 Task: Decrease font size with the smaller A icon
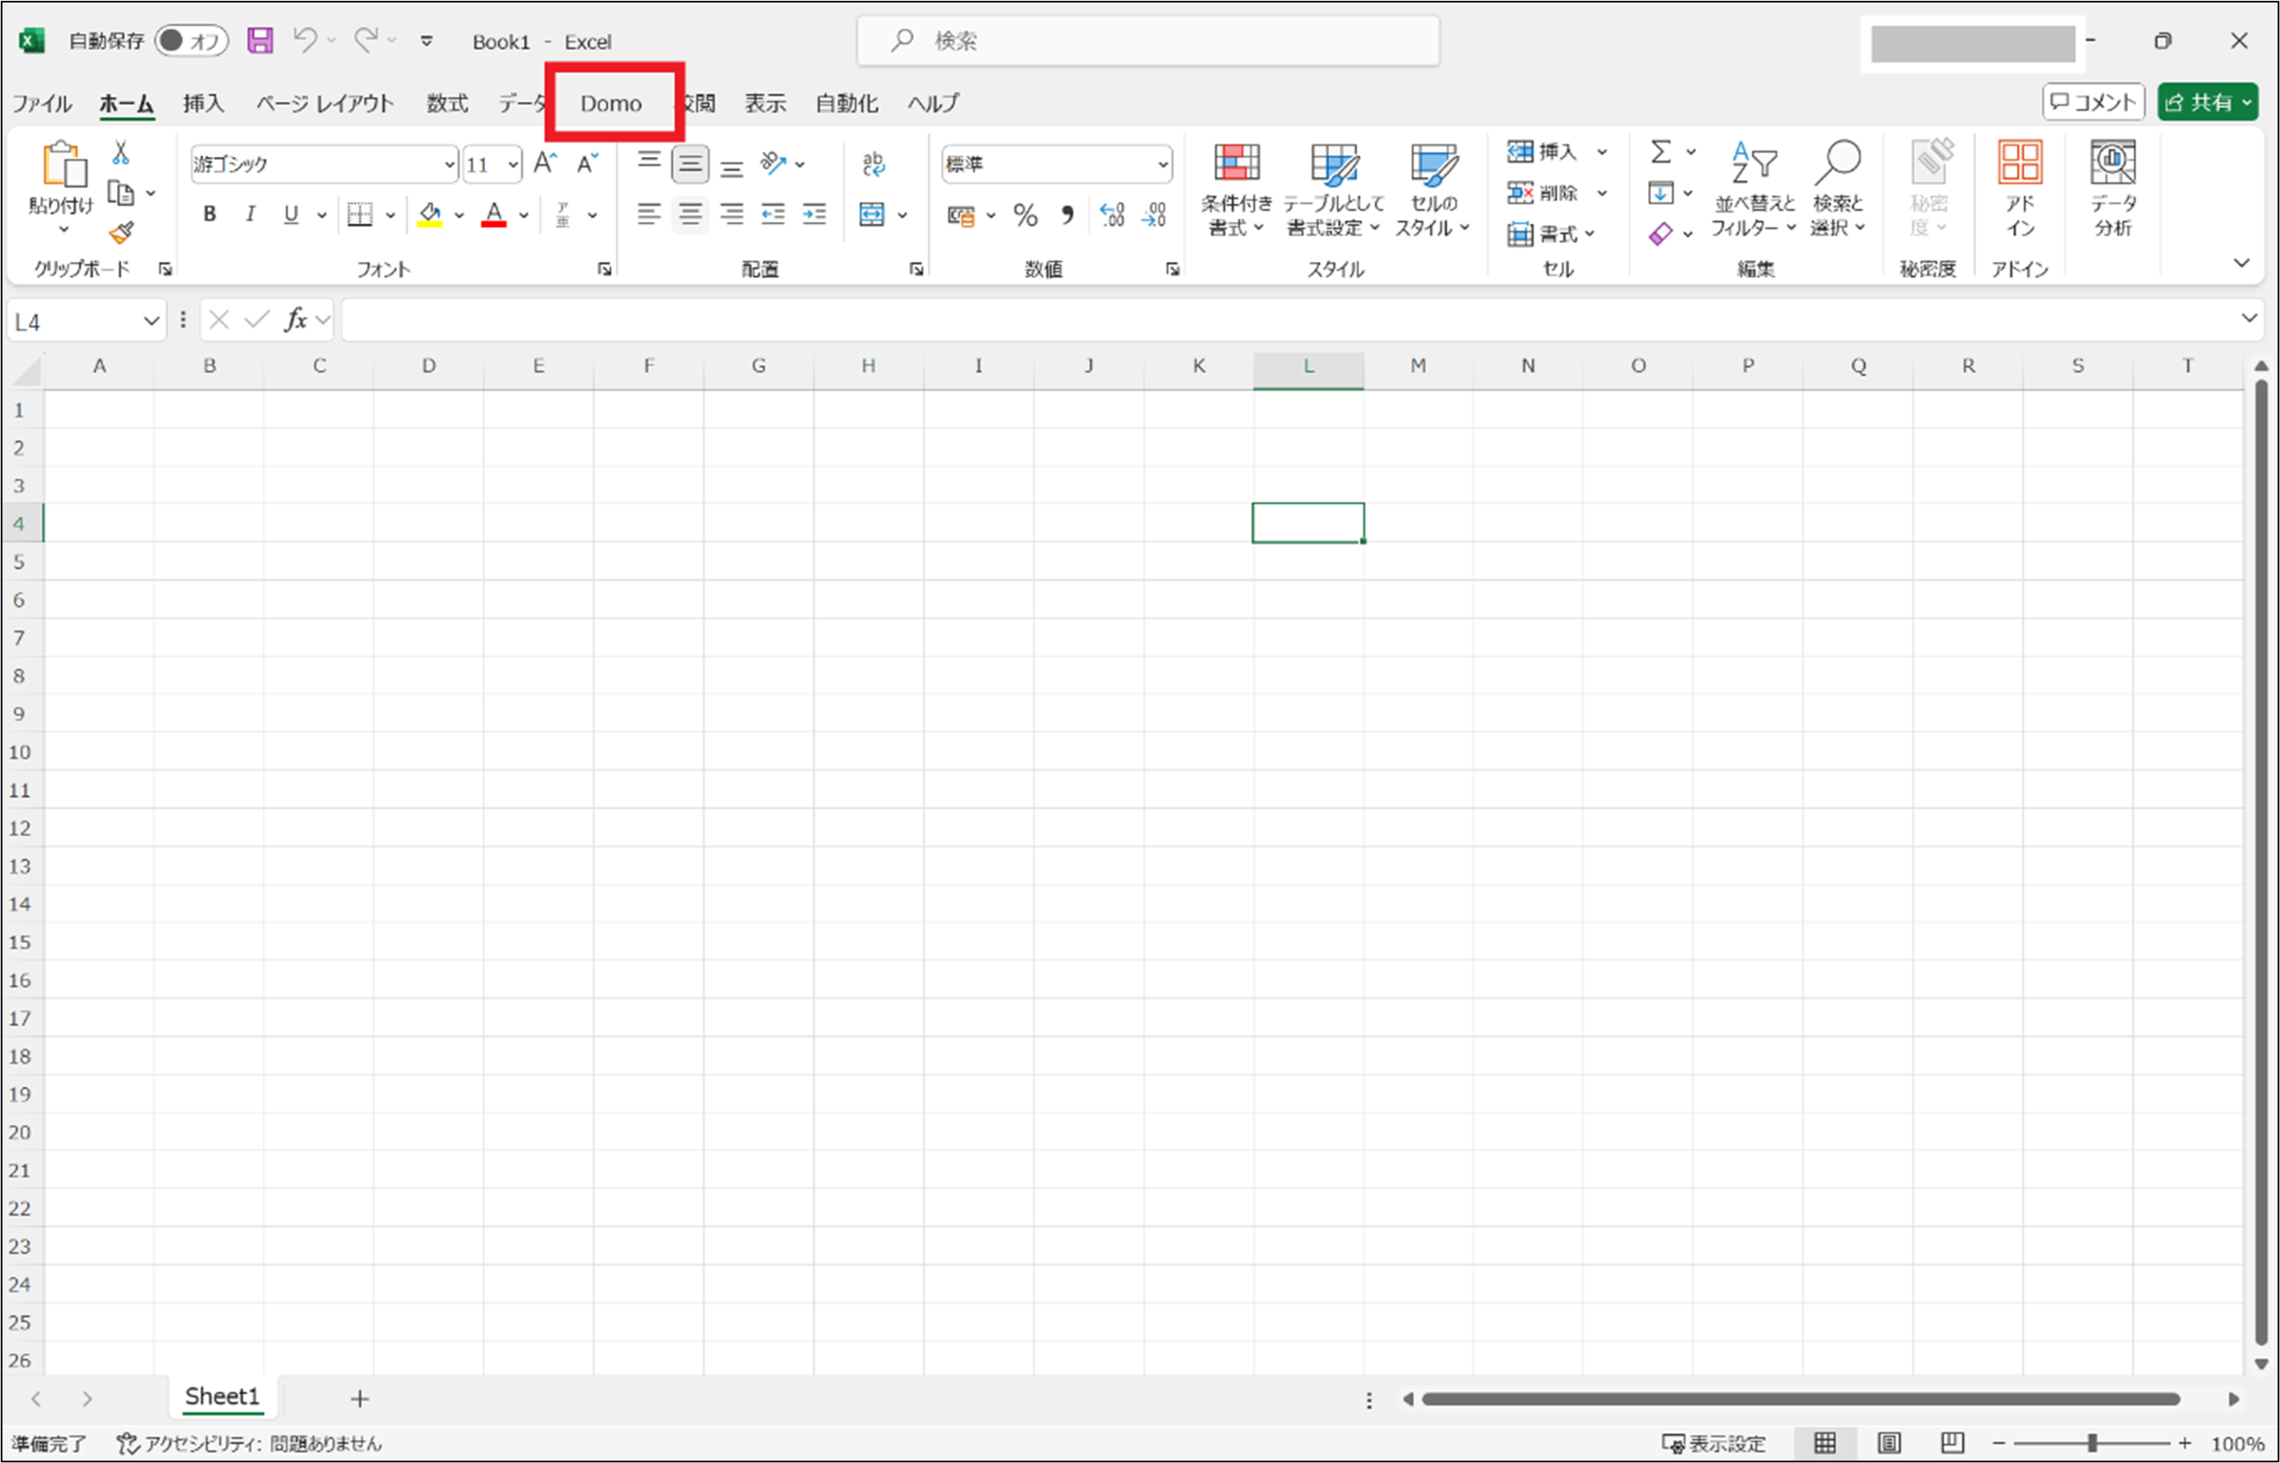588,164
